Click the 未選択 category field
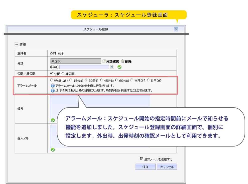This screenshot has width=248, height=184. pos(76,61)
